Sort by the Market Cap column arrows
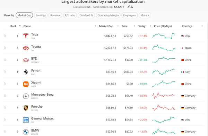This screenshot has height=136, width=208. pos(118,26)
